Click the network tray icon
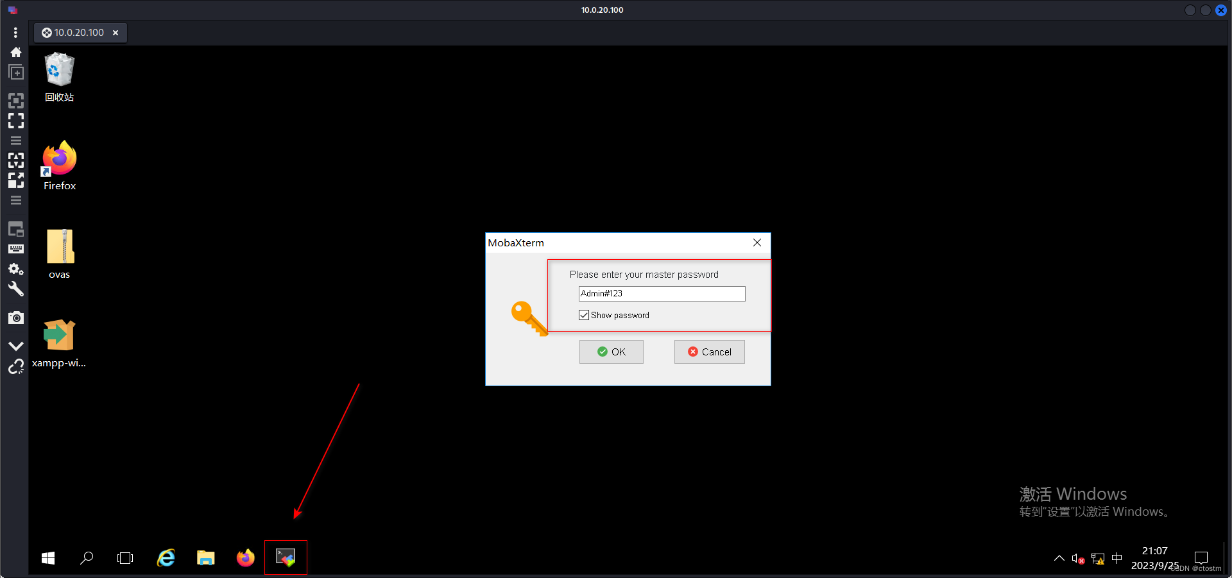This screenshot has width=1232, height=578. [1098, 558]
